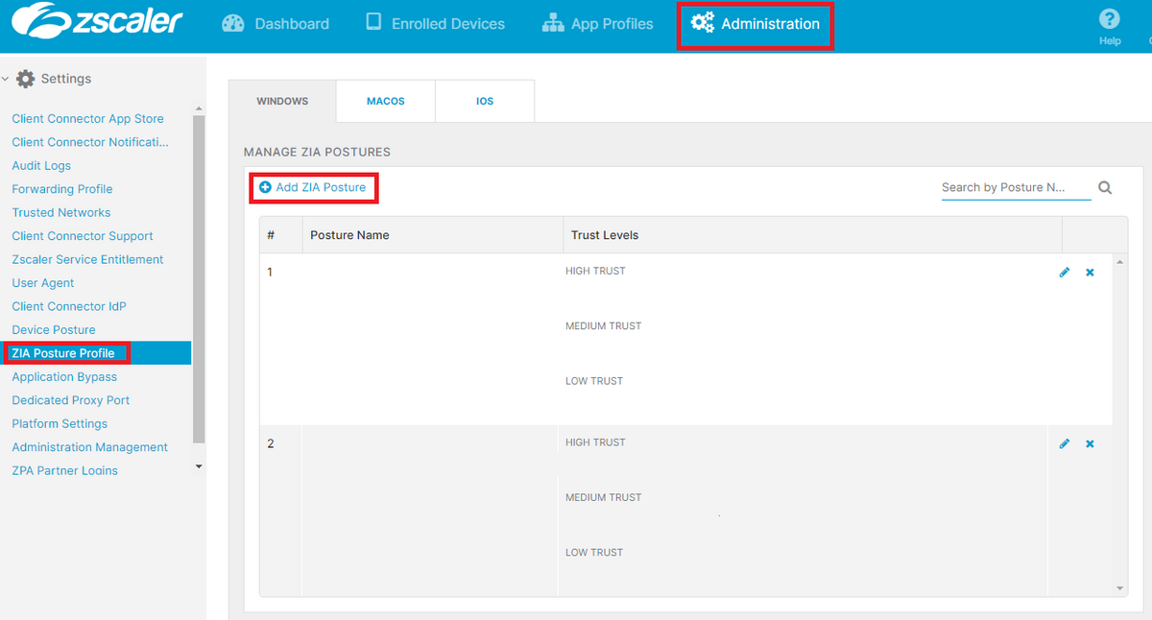Click LOW TRUST in row 2
Image resolution: width=1152 pixels, height=620 pixels.
[x=594, y=553]
